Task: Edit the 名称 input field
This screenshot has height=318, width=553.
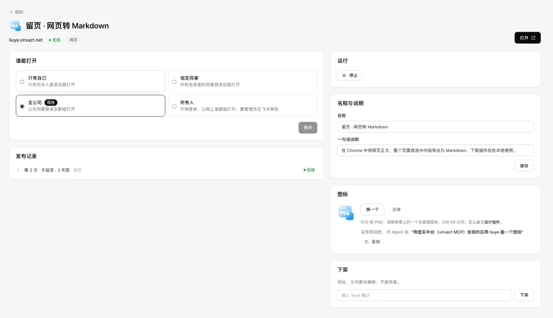Action: click(x=435, y=127)
